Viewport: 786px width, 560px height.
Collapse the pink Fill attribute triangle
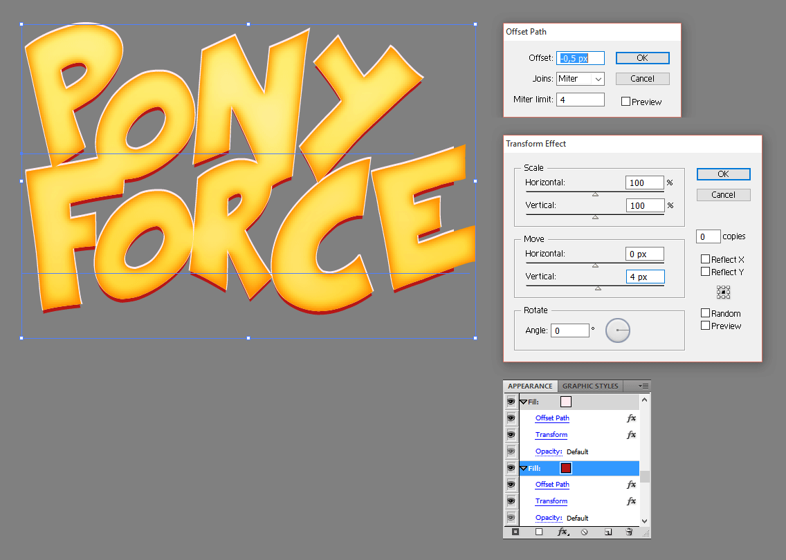tap(524, 402)
